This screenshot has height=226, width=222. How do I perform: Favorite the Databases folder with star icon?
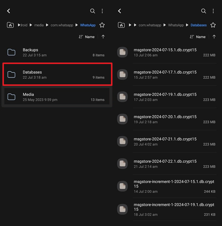[213, 25]
